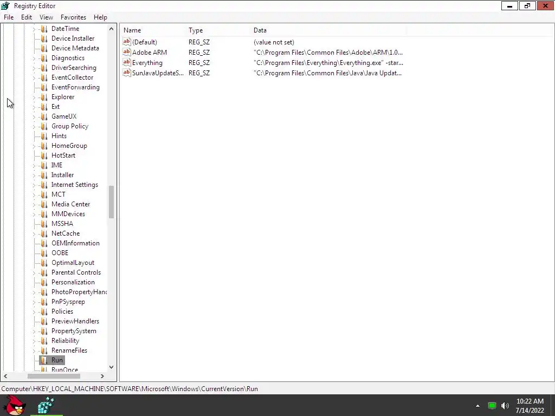Open the Favorites menu
The image size is (555, 416).
pyautogui.click(x=73, y=17)
